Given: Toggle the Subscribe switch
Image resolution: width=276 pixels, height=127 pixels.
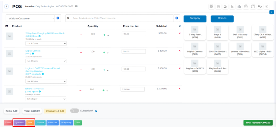Looking at the screenshot, I should click(x=74, y=111).
